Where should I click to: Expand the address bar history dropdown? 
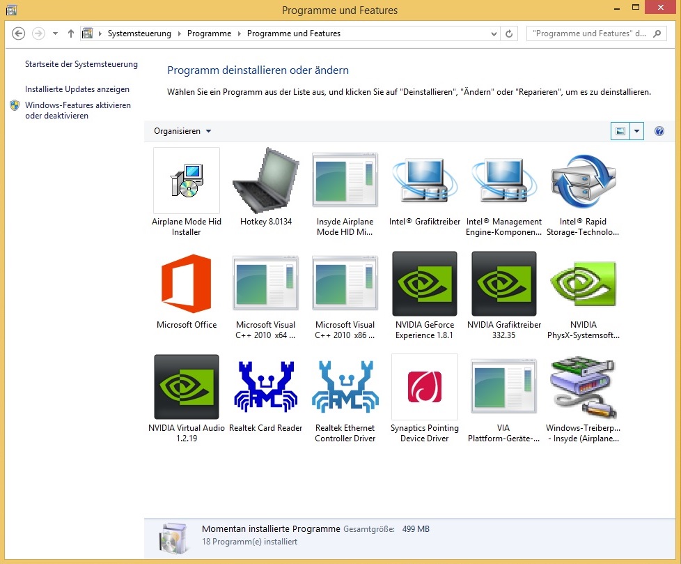coord(494,33)
